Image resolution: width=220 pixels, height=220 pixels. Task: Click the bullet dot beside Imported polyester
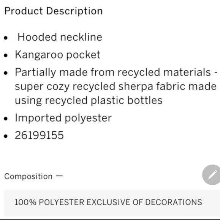pos(6,119)
